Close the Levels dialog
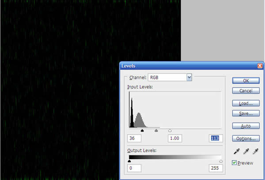Screen dimensions: 265x180 (260, 66)
